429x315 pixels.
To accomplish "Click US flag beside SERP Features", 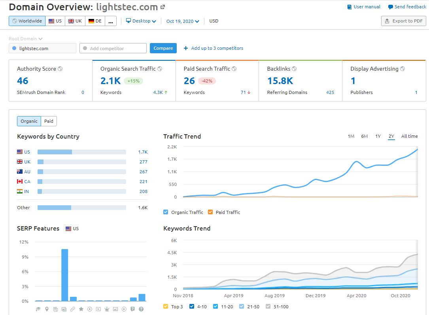I will pos(68,229).
